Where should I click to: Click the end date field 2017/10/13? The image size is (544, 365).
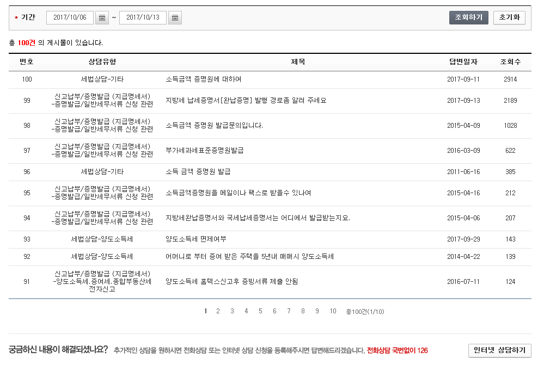[143, 18]
